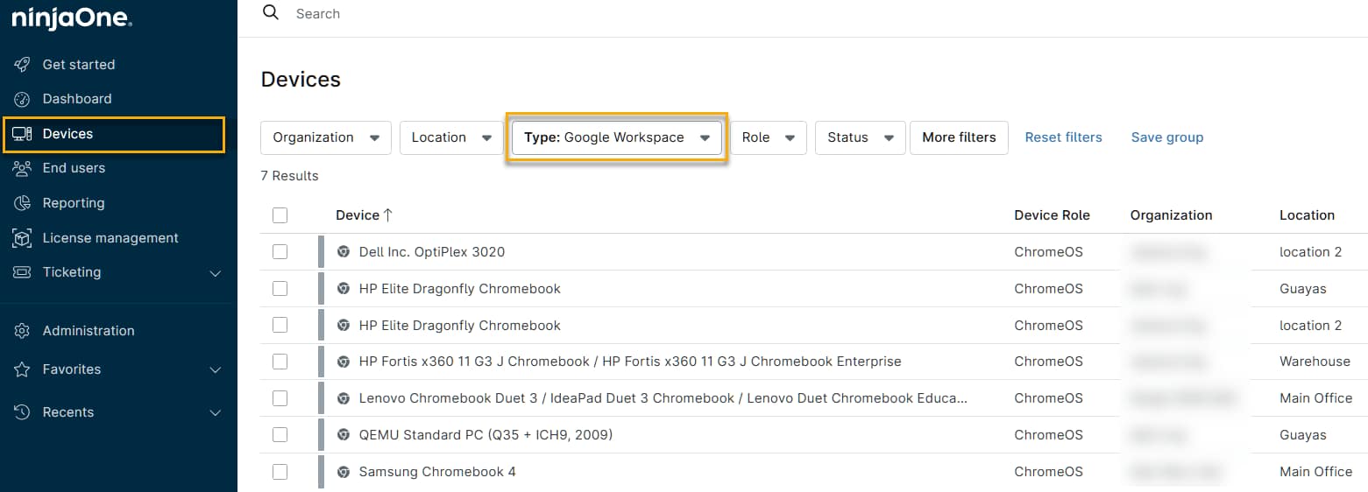Click the Devices monitor icon
This screenshot has width=1368, height=492.
click(23, 134)
